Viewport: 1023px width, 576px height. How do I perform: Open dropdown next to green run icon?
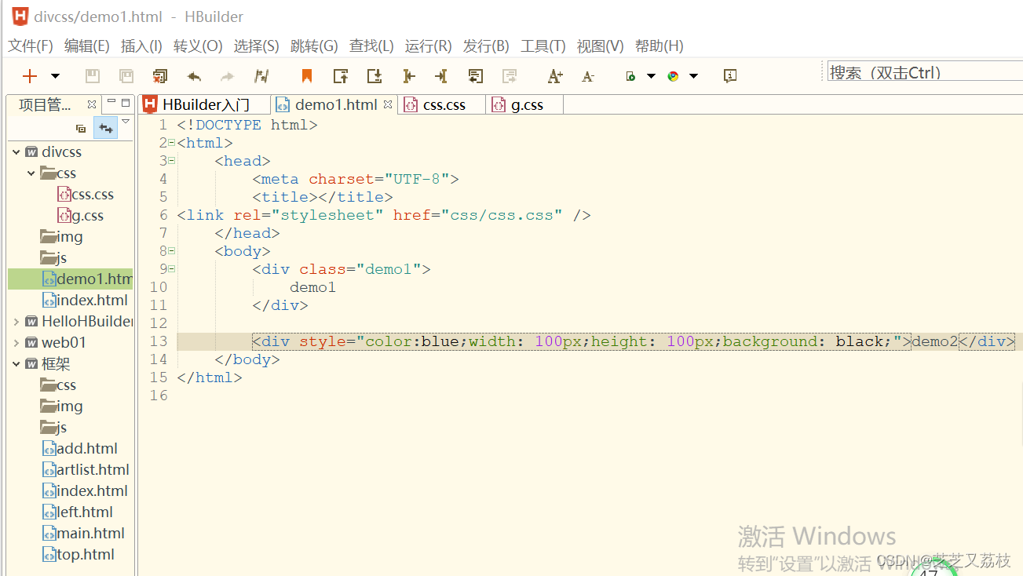651,76
